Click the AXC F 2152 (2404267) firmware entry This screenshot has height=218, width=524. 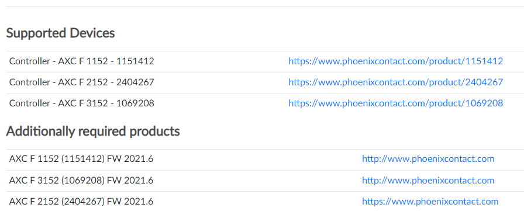[x=81, y=202]
